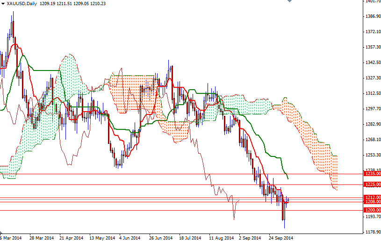Click the 2 Sep 2014 date label
Image resolution: width=381 pixels, height=241 pixels.
click(251, 238)
